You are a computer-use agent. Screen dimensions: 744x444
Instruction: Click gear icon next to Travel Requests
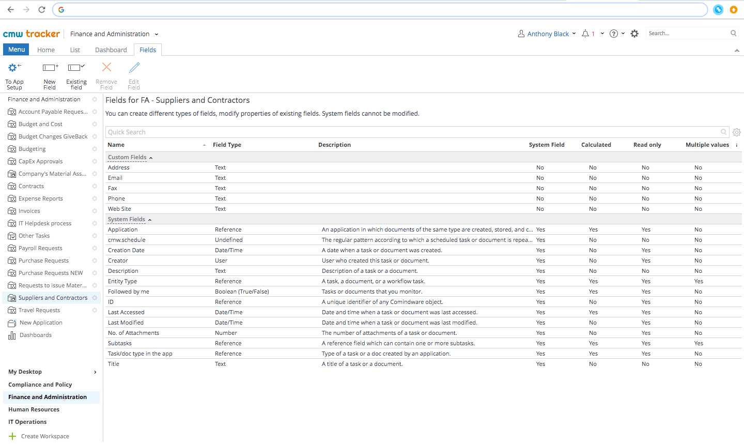pyautogui.click(x=95, y=310)
